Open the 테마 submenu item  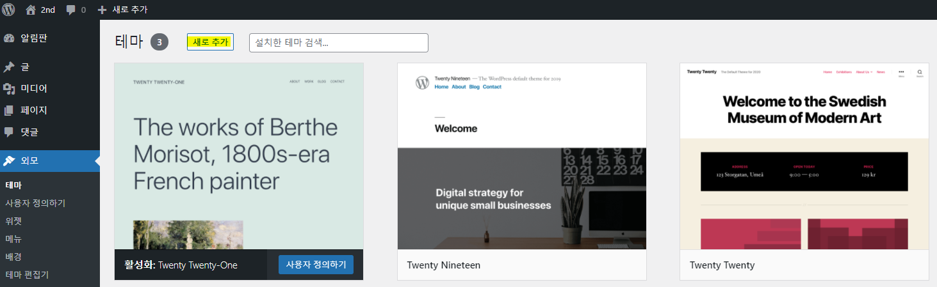(13, 185)
